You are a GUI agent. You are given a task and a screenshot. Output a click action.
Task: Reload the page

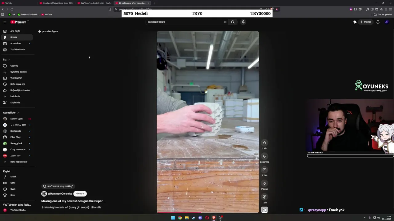pos(12,9)
